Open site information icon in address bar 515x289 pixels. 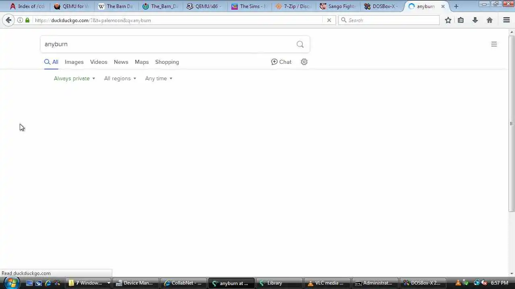[x=20, y=20]
